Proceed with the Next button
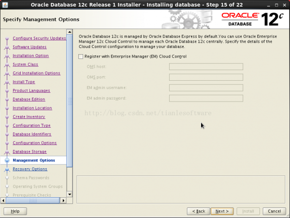Image resolution: width=290 pixels, height=218 pixels. click(222, 211)
